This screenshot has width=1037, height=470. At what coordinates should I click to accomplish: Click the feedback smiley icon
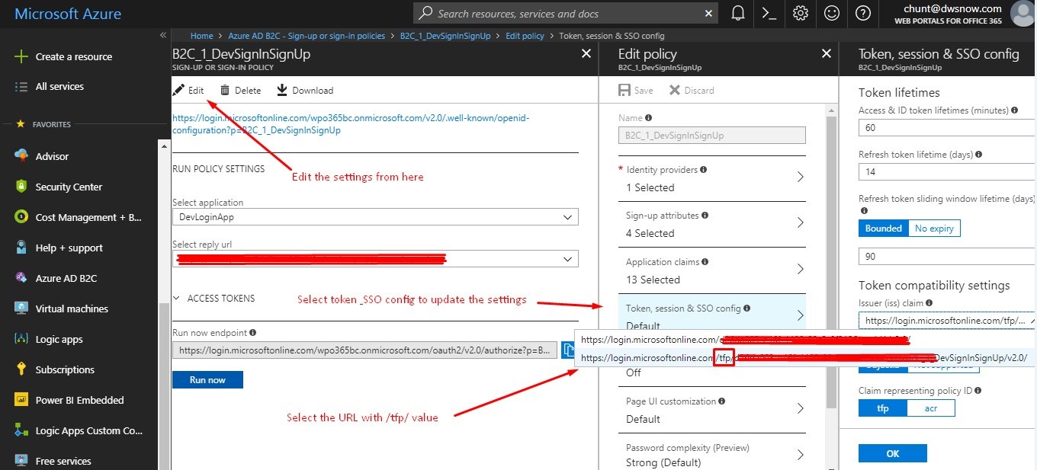(x=832, y=13)
